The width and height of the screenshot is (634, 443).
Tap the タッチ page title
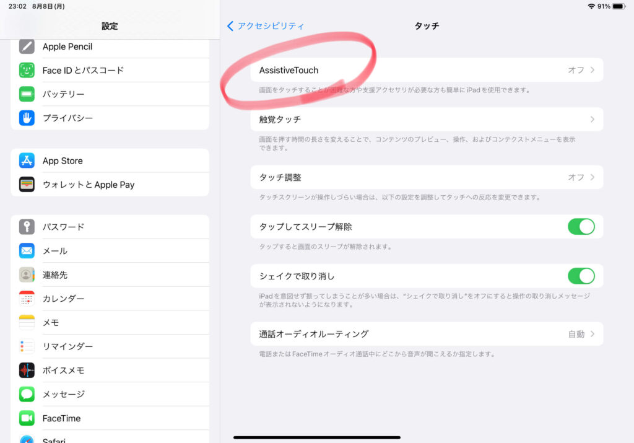[x=427, y=26]
